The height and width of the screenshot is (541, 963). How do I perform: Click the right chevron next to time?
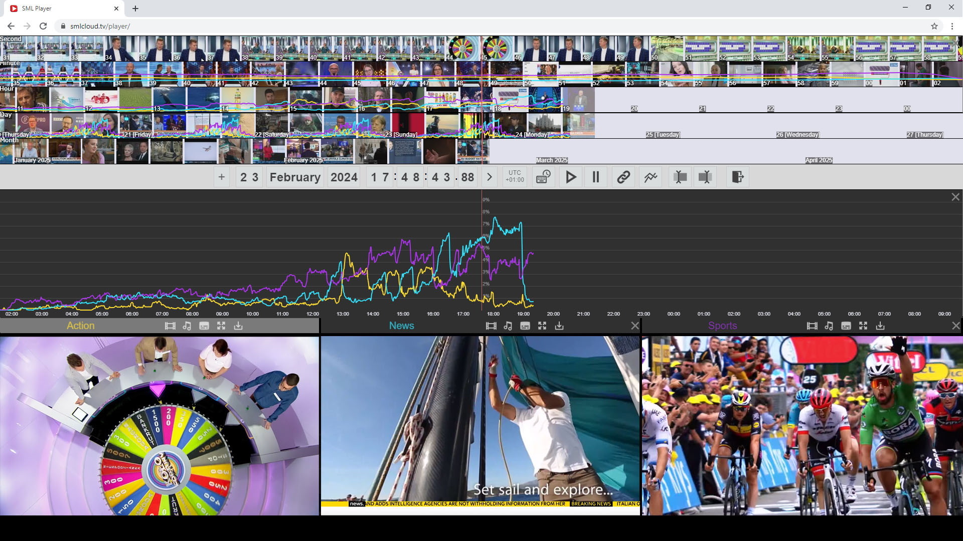coord(490,177)
